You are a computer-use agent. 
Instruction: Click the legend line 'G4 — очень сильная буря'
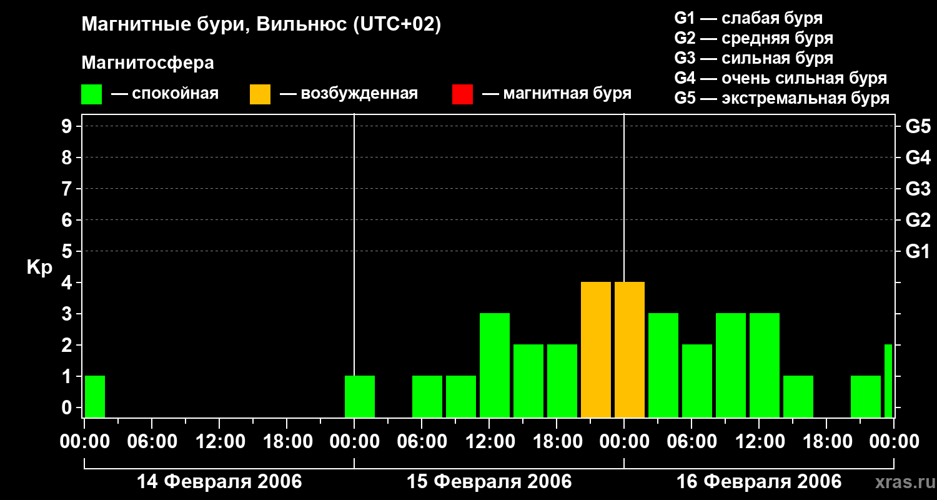coord(781,78)
